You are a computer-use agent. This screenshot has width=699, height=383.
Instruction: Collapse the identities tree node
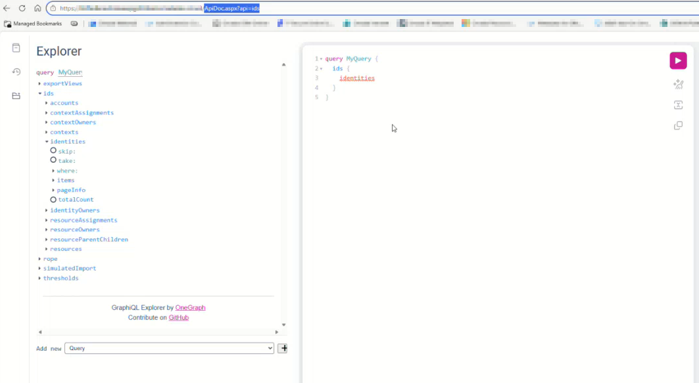point(46,141)
